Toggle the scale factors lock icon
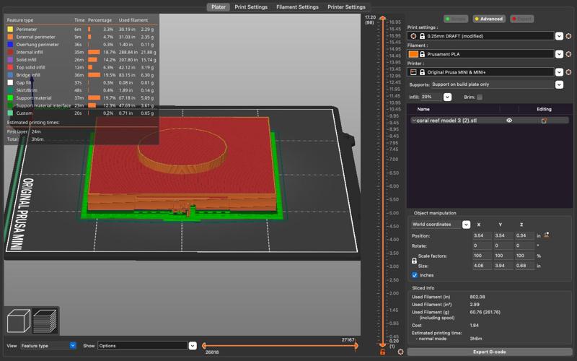 [414, 261]
